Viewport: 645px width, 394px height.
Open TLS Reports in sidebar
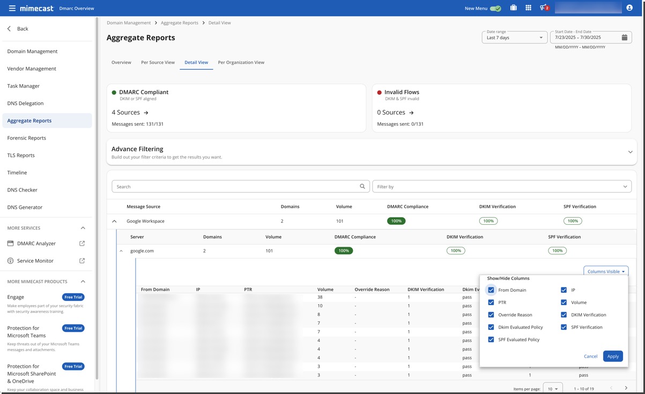coord(21,155)
